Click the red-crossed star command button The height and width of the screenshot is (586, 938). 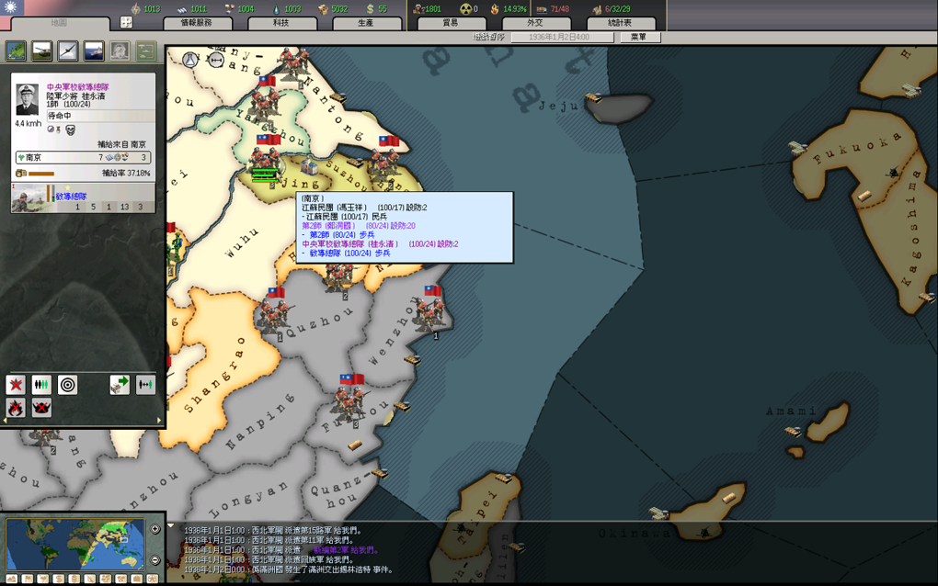pos(16,385)
